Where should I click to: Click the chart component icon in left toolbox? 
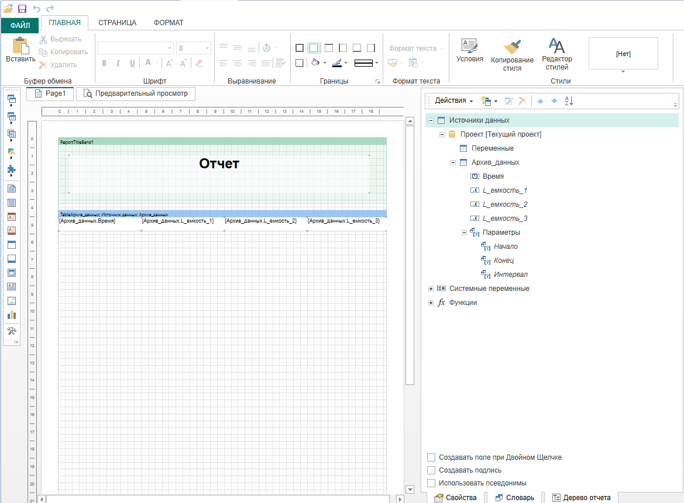click(12, 315)
